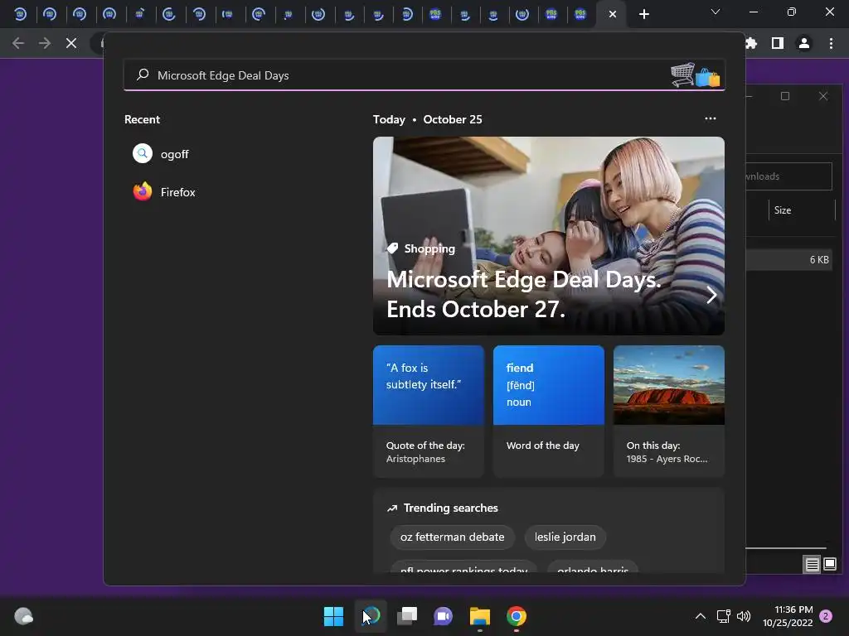849x636 pixels.
Task: Switch Explorer to the details view icon
Action: click(x=812, y=565)
